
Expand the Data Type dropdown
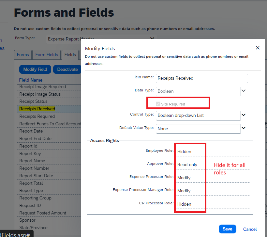[244, 91]
